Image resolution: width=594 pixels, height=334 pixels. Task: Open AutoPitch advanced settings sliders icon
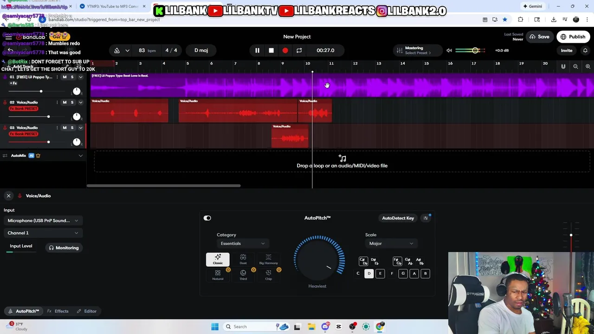(426, 218)
